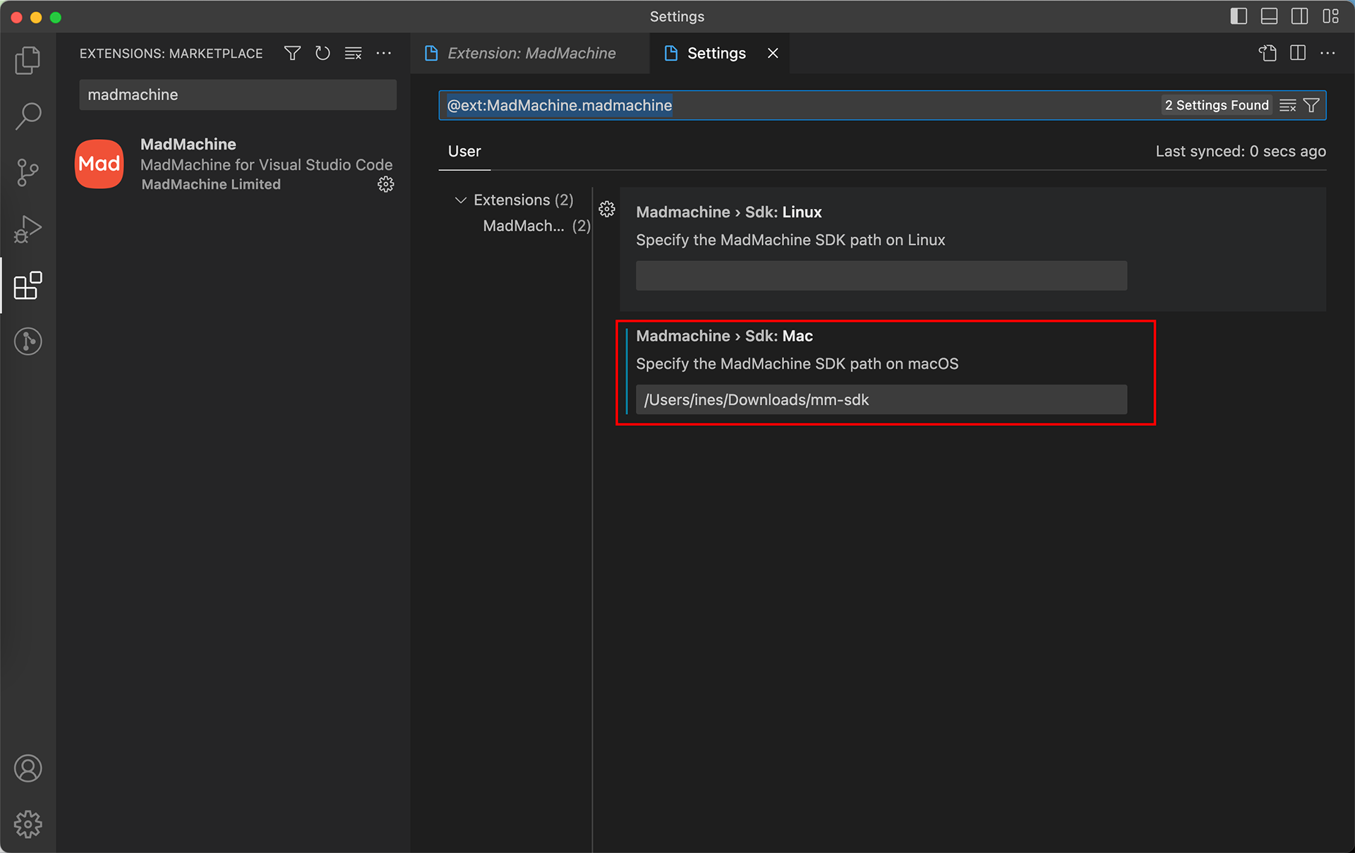Click the marketplace search box with madmachine
1355x853 pixels.
[x=238, y=95]
